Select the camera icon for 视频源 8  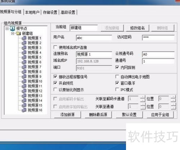tap(24, 72)
